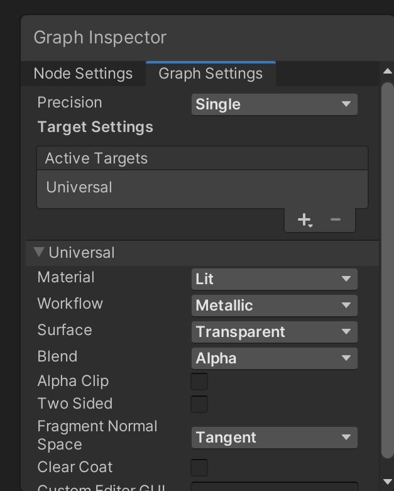Click the minus icon to remove target
Image resolution: width=394 pixels, height=491 pixels.
(336, 219)
